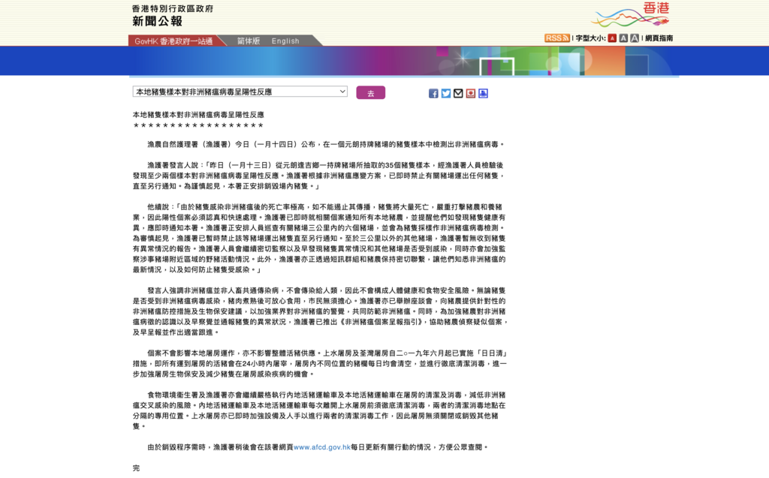This screenshot has height=478, width=769.
Task: Select the print page icon
Action: coord(484,93)
